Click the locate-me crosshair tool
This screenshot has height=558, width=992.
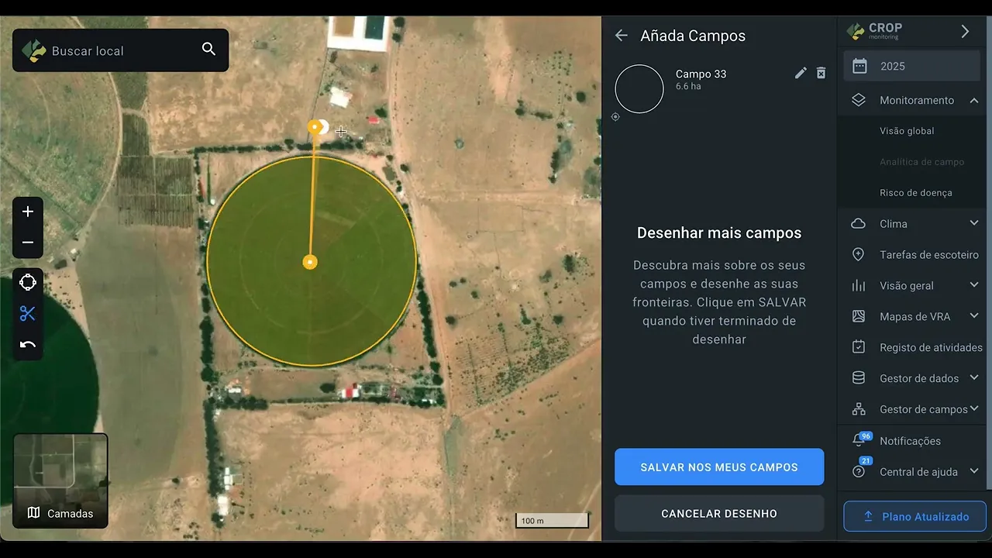pyautogui.click(x=28, y=282)
